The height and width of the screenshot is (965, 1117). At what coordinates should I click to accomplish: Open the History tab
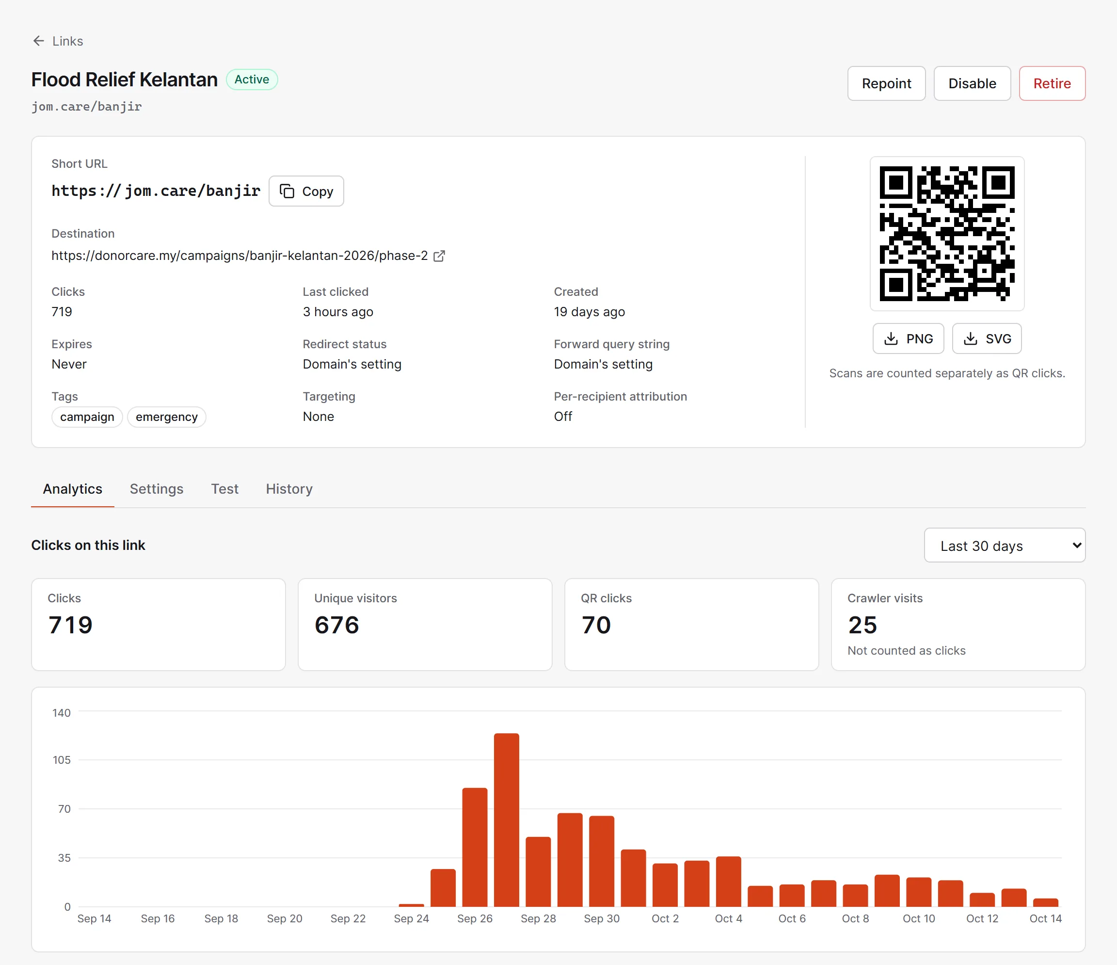(289, 489)
